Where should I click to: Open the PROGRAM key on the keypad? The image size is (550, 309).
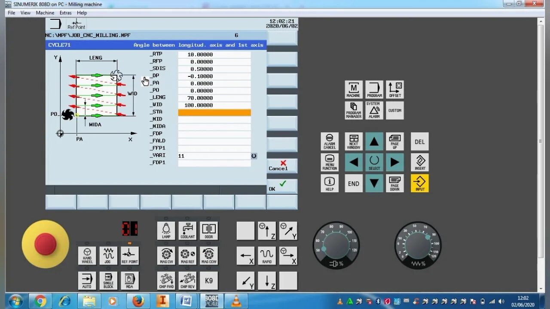tap(374, 90)
